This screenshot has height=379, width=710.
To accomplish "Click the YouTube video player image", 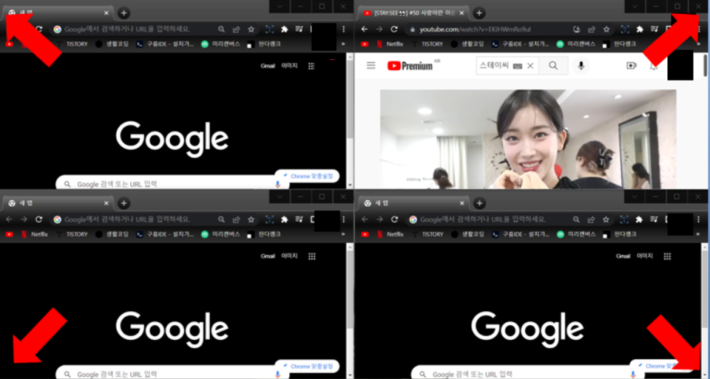I will pos(528,139).
